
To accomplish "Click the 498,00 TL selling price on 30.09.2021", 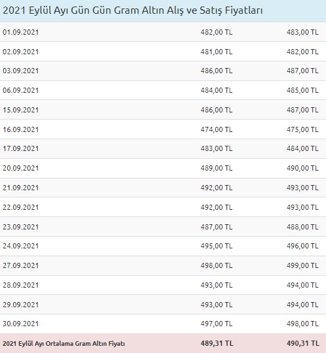I will (302, 324).
